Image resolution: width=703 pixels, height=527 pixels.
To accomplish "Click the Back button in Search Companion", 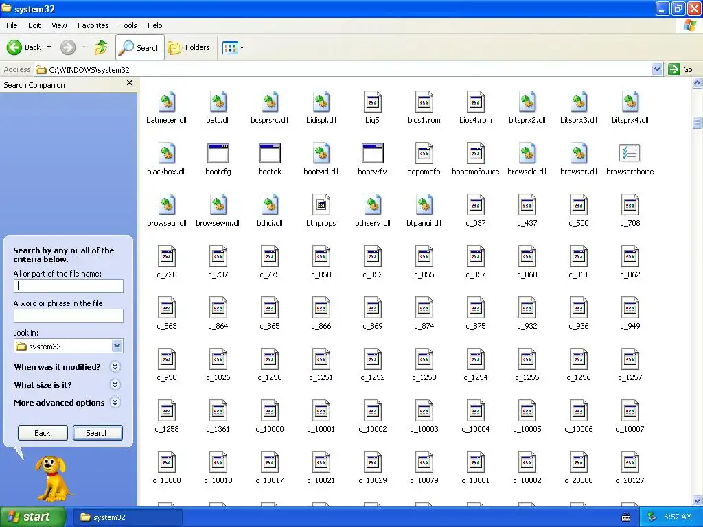I will [42, 433].
